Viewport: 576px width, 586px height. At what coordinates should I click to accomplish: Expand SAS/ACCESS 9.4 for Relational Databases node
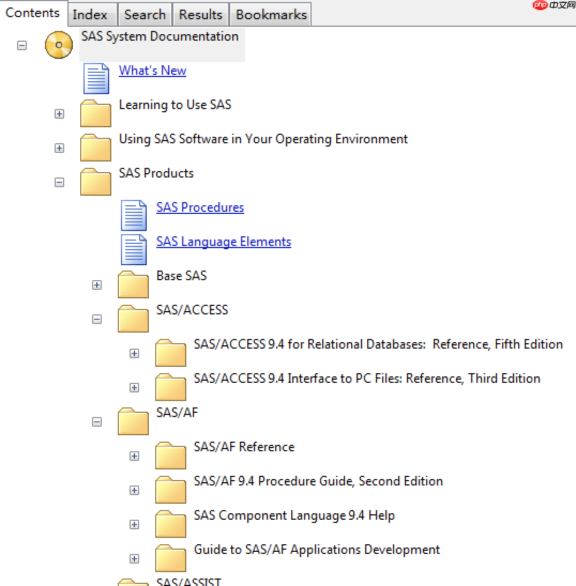pyautogui.click(x=134, y=353)
